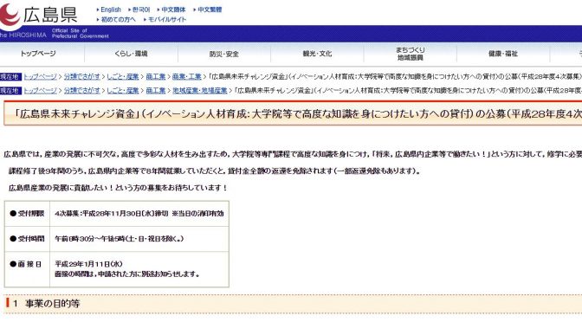Click the Hiroshima Prefecture logo
The image size is (582, 322).
click(39, 15)
